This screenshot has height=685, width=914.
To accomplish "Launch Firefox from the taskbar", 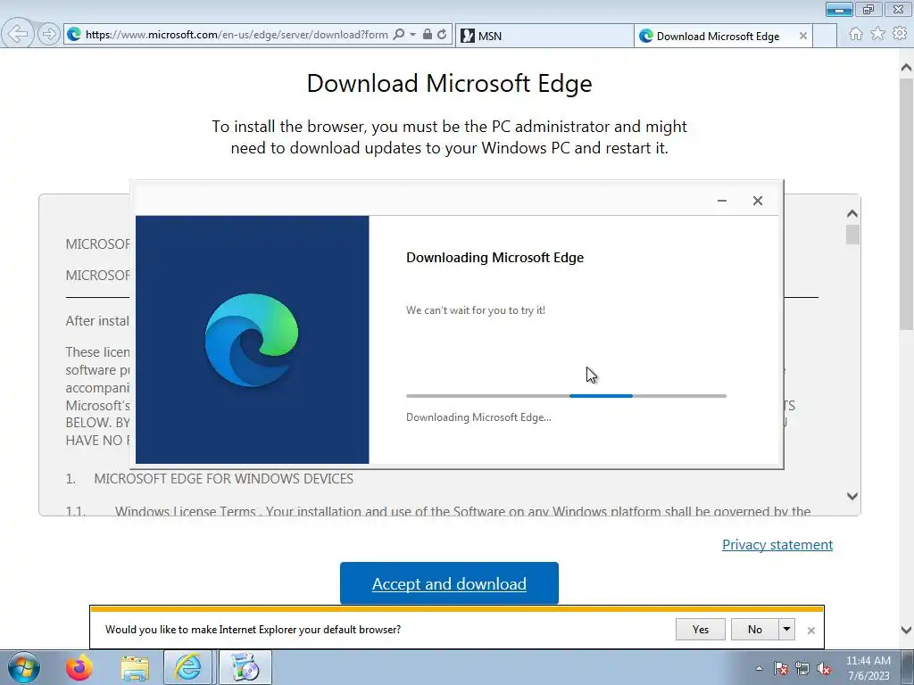I will pos(79,667).
